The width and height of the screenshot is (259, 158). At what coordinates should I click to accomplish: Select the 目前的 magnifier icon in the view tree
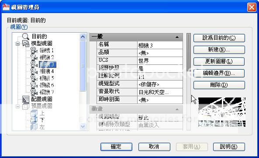(26, 37)
